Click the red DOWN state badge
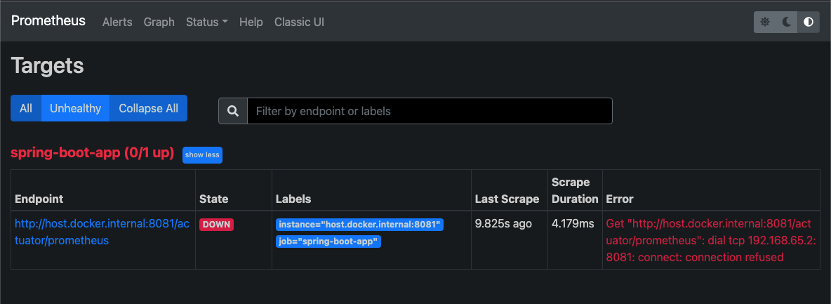This screenshot has height=304, width=831. pyautogui.click(x=217, y=225)
